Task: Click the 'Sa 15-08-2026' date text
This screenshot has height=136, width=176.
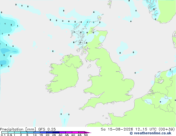Action: pos(117,129)
